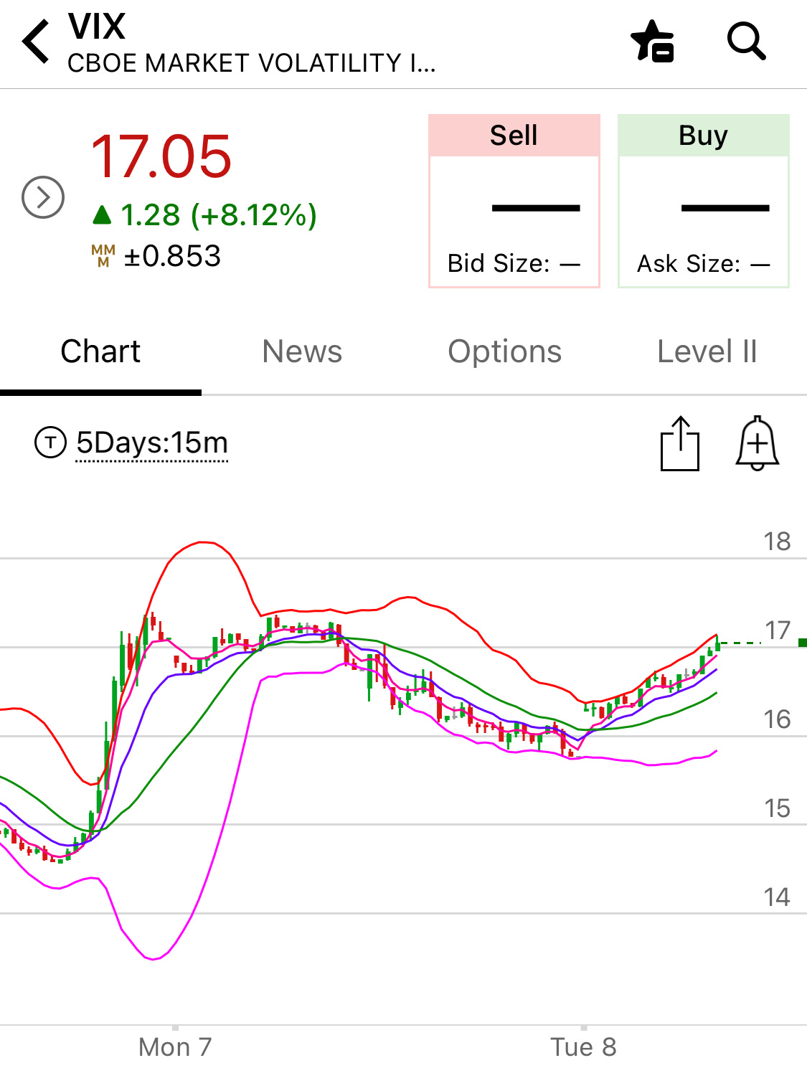The height and width of the screenshot is (1068, 807).
Task: Tap the MMM market maker move icon
Action: pyautogui.click(x=103, y=256)
